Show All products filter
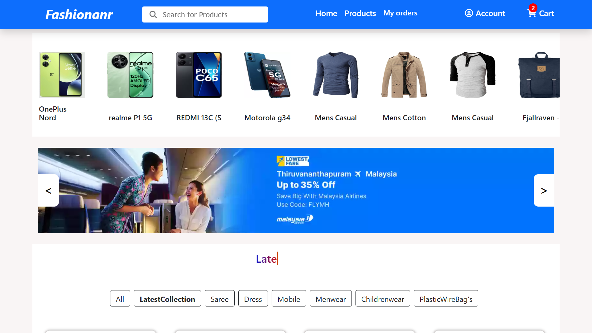Screen dimensions: 592x333 (120, 299)
